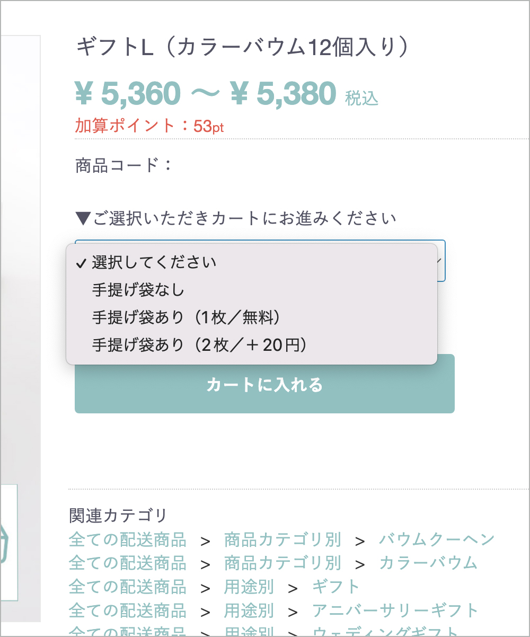Open カラーバウム category link

(428, 563)
